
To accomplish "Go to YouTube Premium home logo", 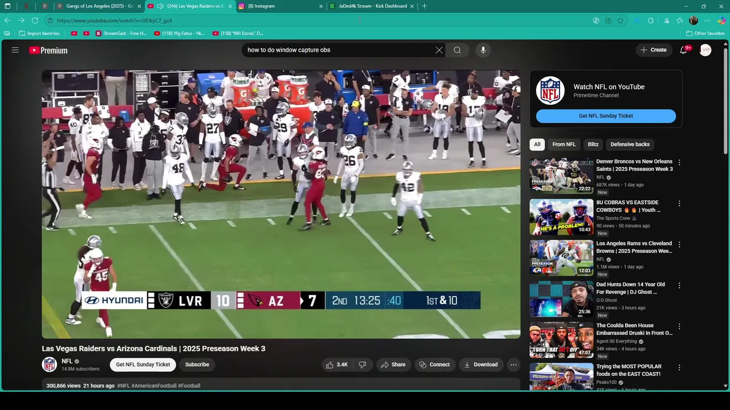I will (48, 50).
